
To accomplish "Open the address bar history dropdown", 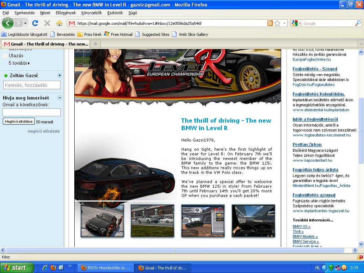I will [284, 23].
